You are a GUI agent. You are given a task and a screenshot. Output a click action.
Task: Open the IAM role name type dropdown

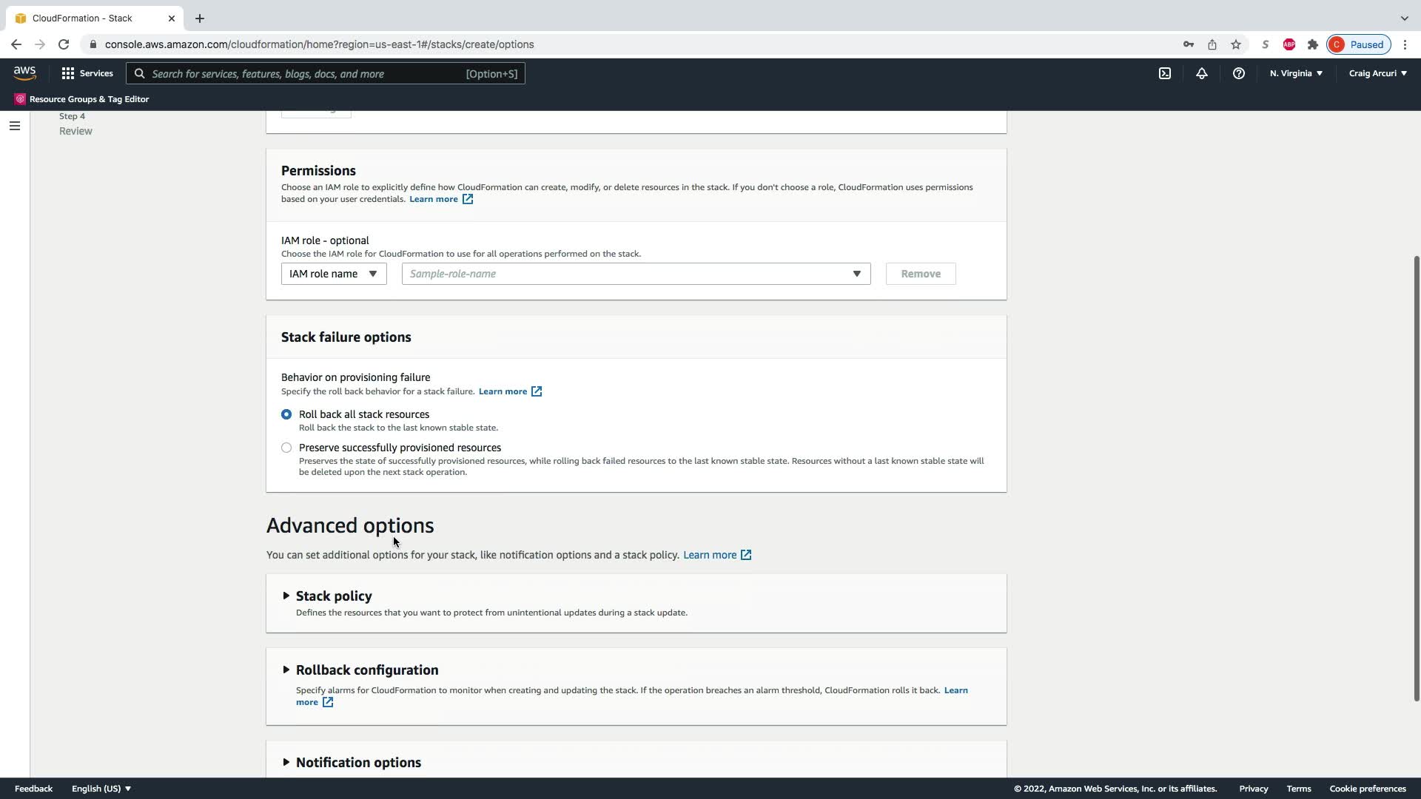[334, 274]
